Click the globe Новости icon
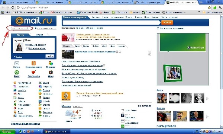The image size is (223, 134). coord(15,90)
